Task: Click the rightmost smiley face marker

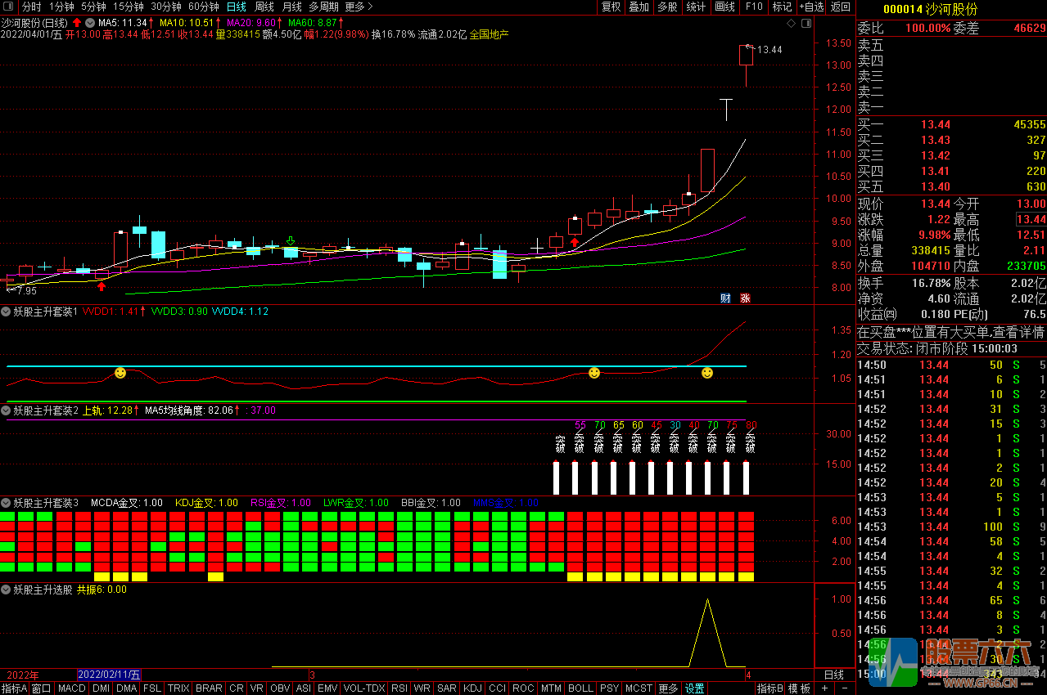Action: click(x=707, y=373)
